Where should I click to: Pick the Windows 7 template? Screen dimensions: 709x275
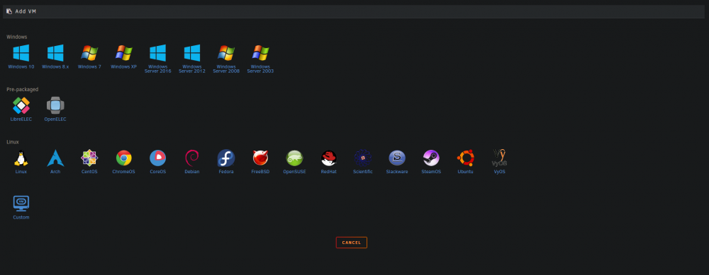click(89, 53)
